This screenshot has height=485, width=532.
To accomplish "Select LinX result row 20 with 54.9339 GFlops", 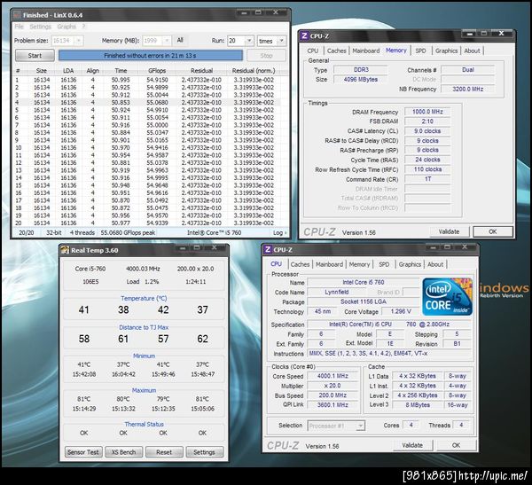I will point(146,223).
